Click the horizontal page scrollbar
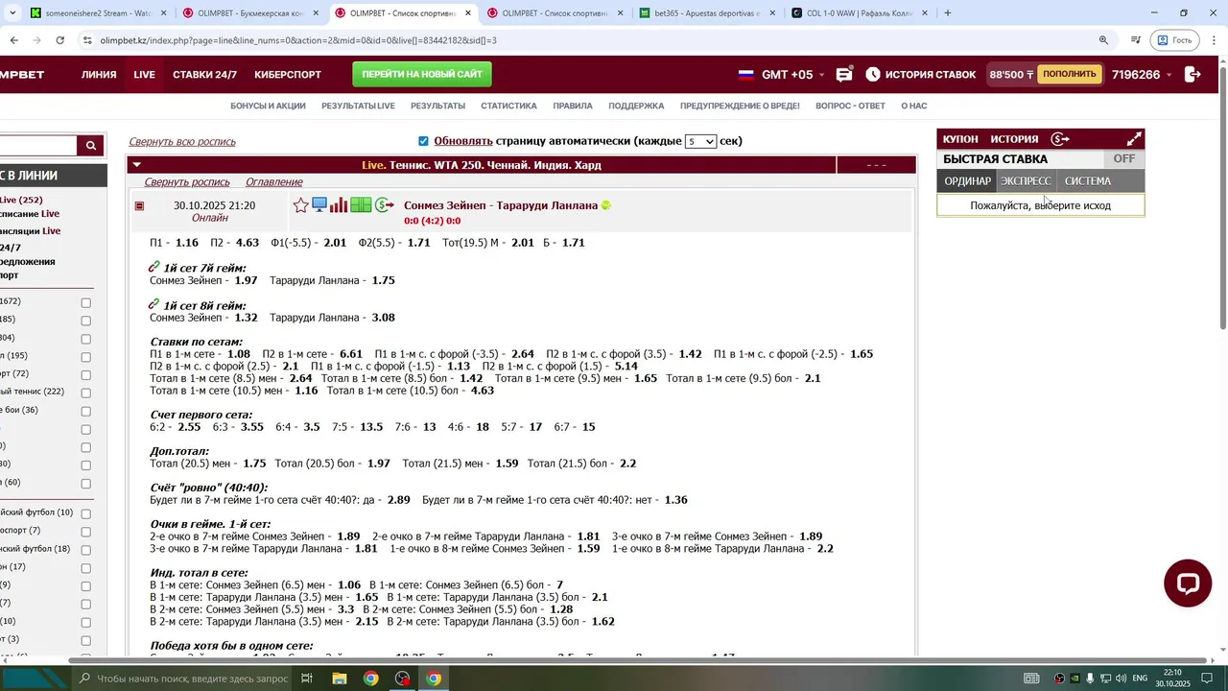Screen dimensions: 1228x691 (x=637, y=660)
